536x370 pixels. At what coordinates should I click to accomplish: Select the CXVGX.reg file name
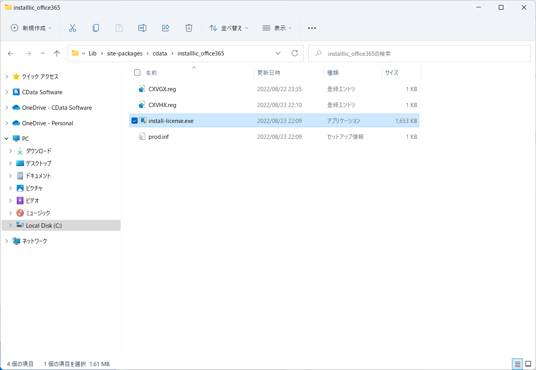tap(162, 89)
